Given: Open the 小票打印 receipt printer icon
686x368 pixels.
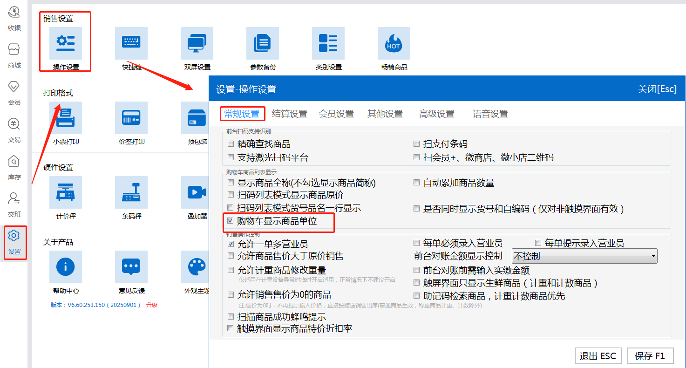Looking at the screenshot, I should [65, 118].
